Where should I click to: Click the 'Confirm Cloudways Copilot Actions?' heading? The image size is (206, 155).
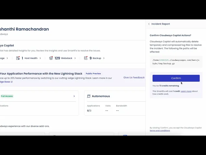tap(170, 35)
